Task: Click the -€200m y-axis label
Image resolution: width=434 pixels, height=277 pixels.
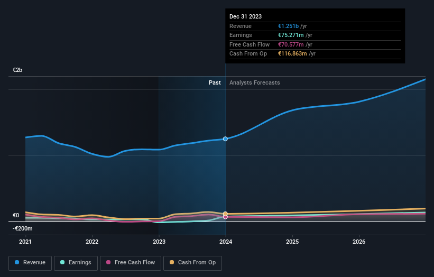Action: (22, 228)
